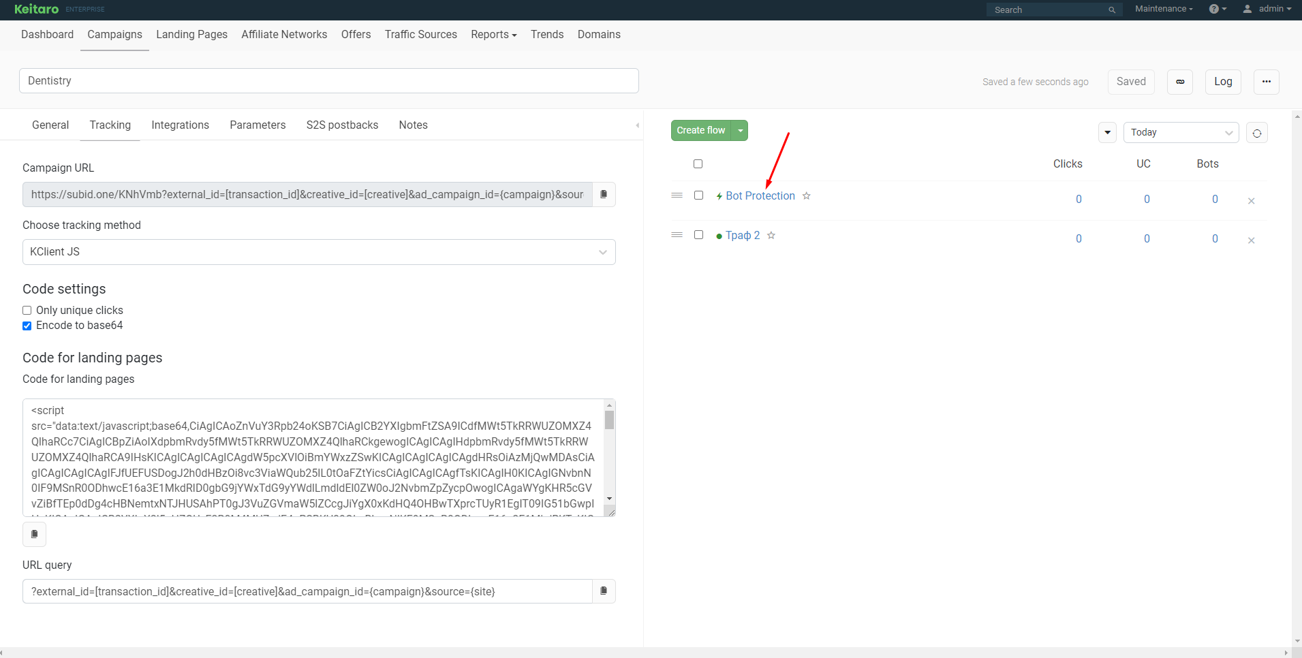The image size is (1302, 658).
Task: Click the code textarea scrollbar thumb
Action: [x=610, y=420]
